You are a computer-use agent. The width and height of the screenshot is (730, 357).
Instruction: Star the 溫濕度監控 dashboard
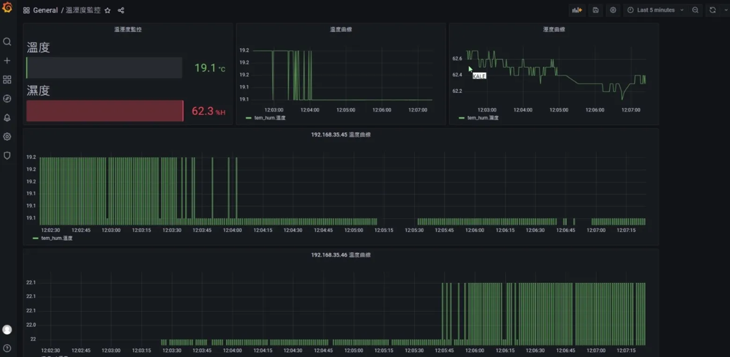pos(108,10)
